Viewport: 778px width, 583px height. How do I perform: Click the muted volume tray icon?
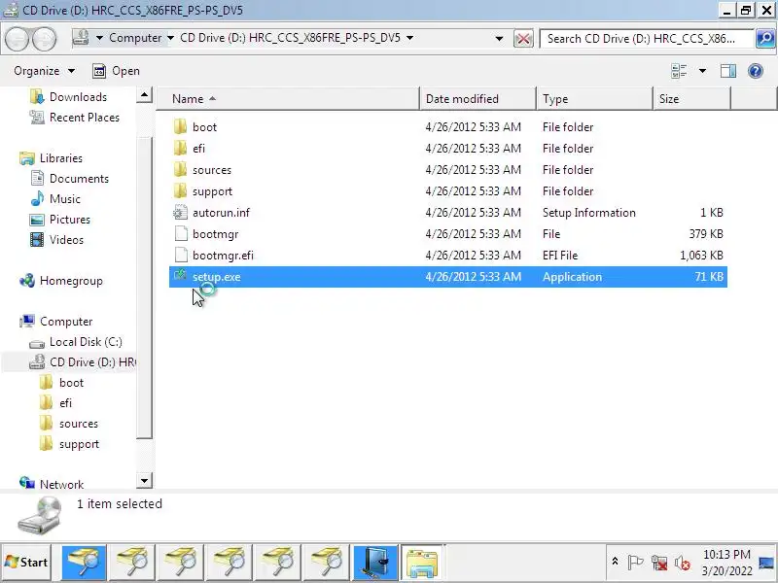coord(683,563)
